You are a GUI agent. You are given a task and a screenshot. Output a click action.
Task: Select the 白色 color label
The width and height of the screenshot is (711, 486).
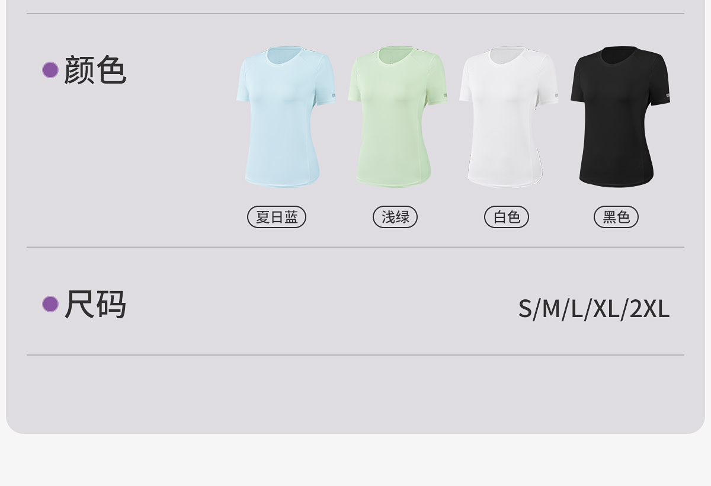pos(507,217)
